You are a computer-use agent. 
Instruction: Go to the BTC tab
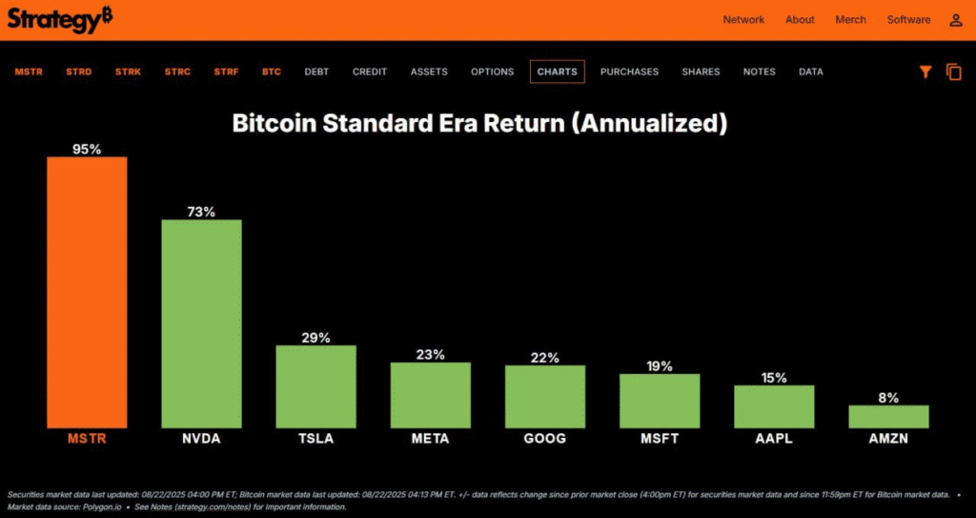coord(272,72)
